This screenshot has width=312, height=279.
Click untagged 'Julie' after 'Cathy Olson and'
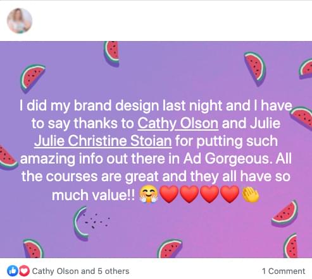[265, 123]
